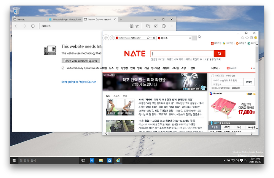This screenshot has width=274, height=178.
Task: Go back in Internet Explorer window
Action: (106, 38)
